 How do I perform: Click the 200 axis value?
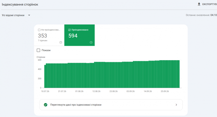(x=40, y=78)
